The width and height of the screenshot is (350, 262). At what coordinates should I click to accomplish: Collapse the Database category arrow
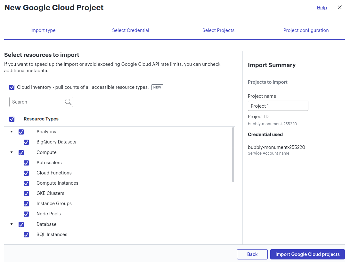[x=12, y=224]
